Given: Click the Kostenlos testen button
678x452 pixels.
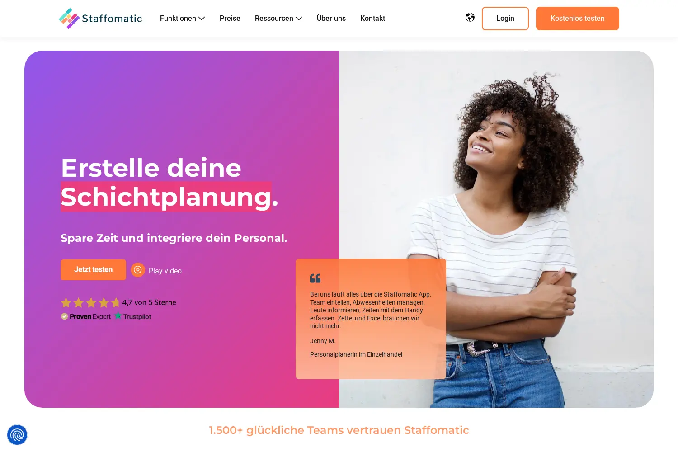Looking at the screenshot, I should (x=578, y=19).
